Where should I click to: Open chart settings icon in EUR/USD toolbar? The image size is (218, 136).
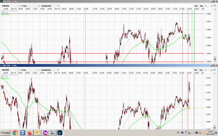[212, 6]
